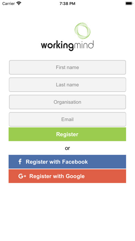Tap the green swirl logo emblem
Screen dimensions: 135x241
[83, 31]
